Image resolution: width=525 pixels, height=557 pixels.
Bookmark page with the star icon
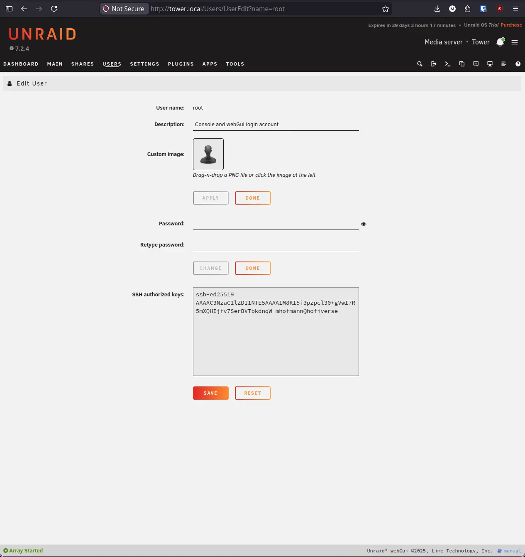click(386, 9)
